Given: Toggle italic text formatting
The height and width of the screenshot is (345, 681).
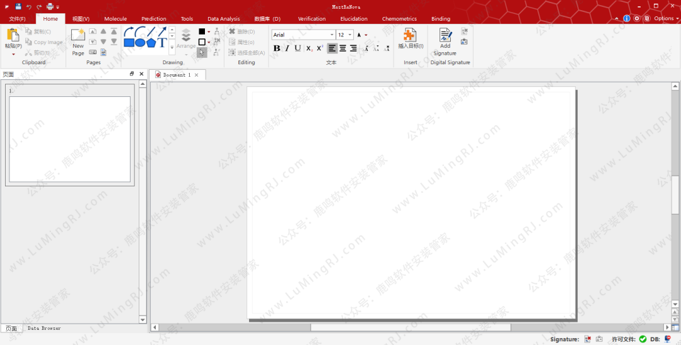Looking at the screenshot, I should [287, 48].
